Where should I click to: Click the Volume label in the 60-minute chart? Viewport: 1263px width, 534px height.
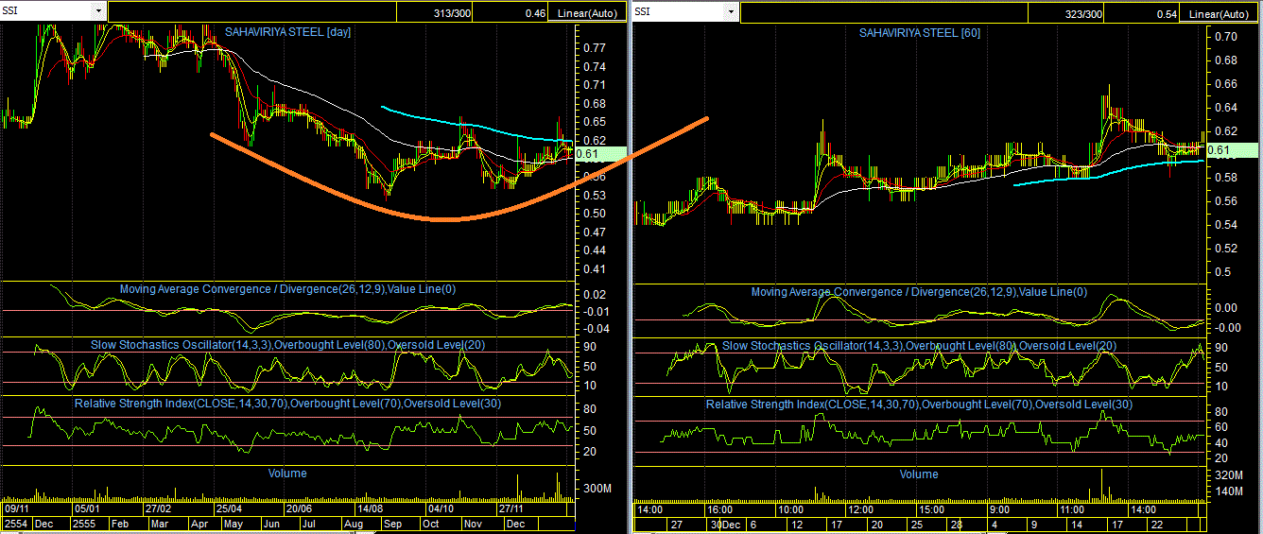point(919,474)
